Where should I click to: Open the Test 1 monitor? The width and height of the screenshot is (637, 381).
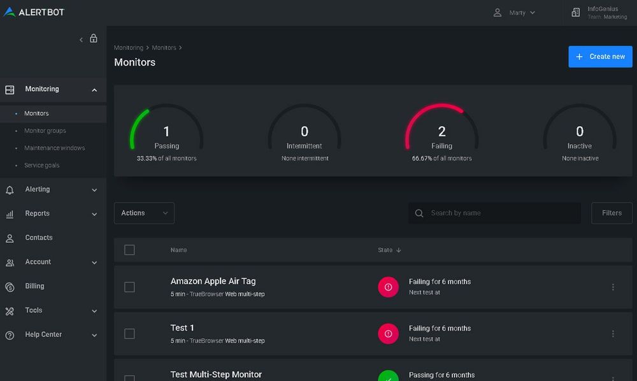(x=182, y=327)
